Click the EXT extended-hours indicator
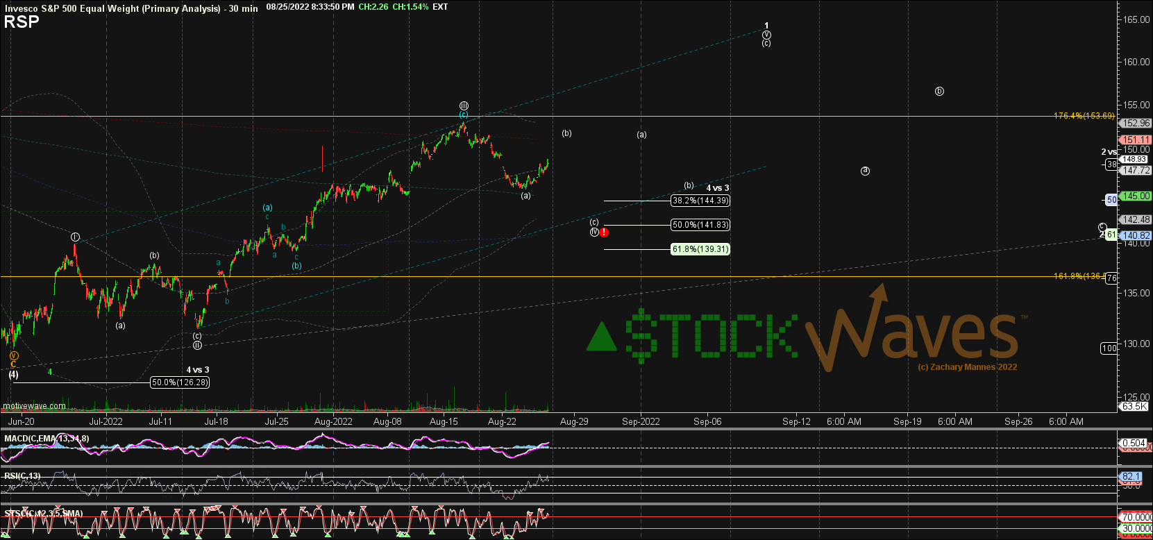 (440, 7)
